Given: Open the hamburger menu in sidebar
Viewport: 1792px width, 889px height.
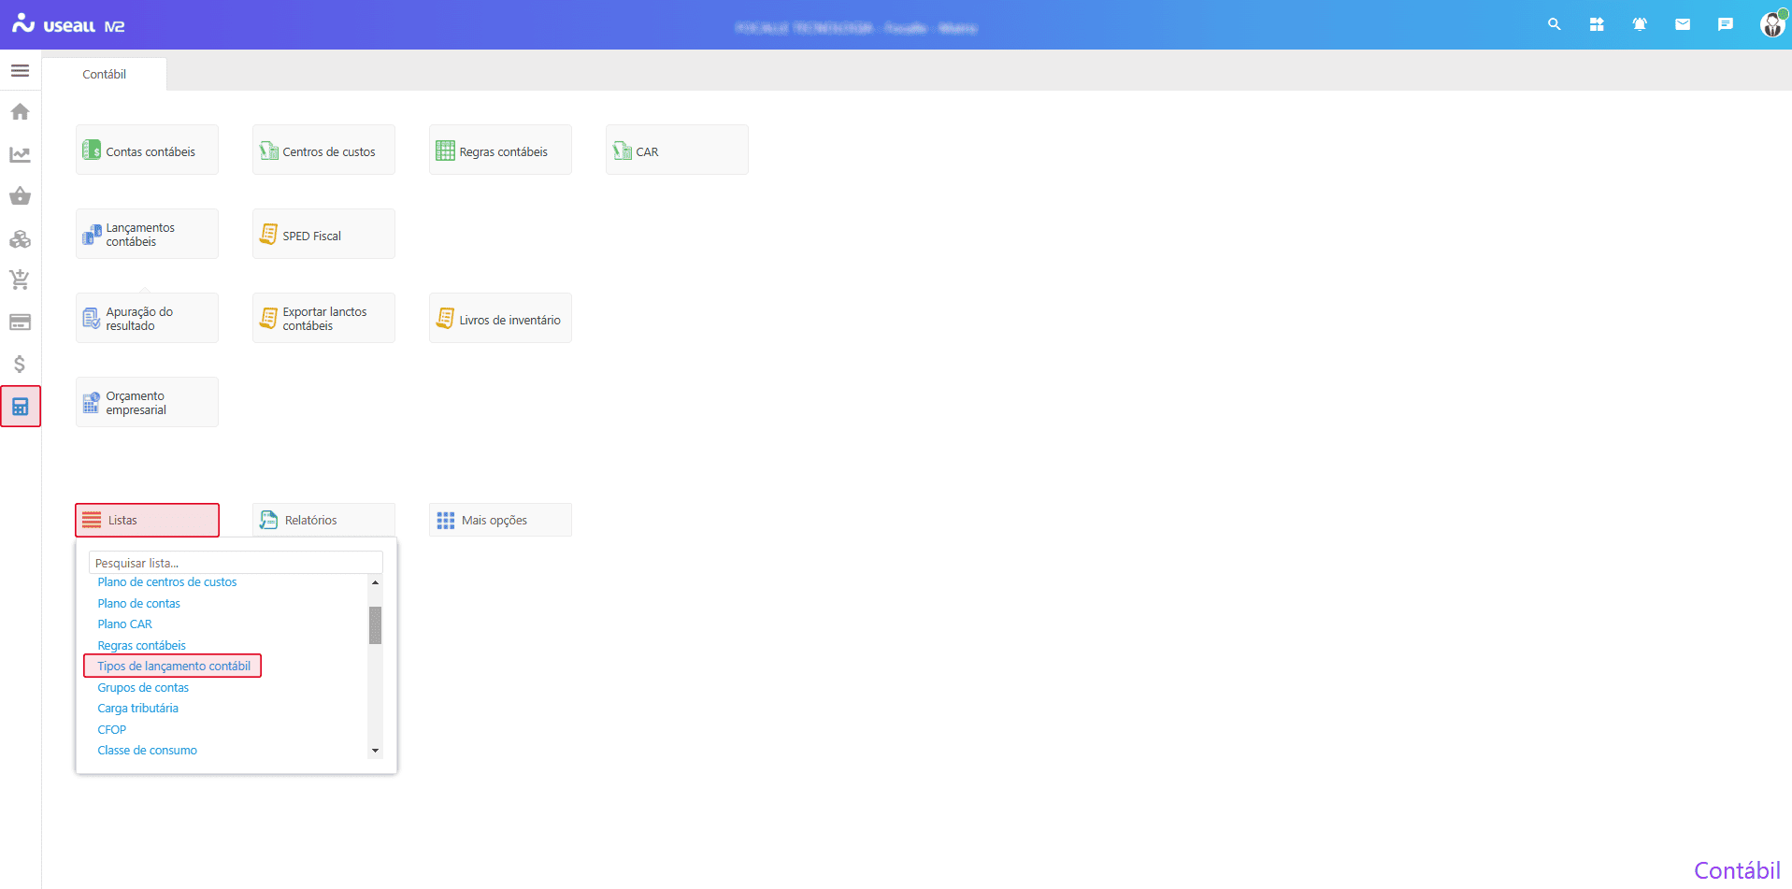Looking at the screenshot, I should pos(20,70).
